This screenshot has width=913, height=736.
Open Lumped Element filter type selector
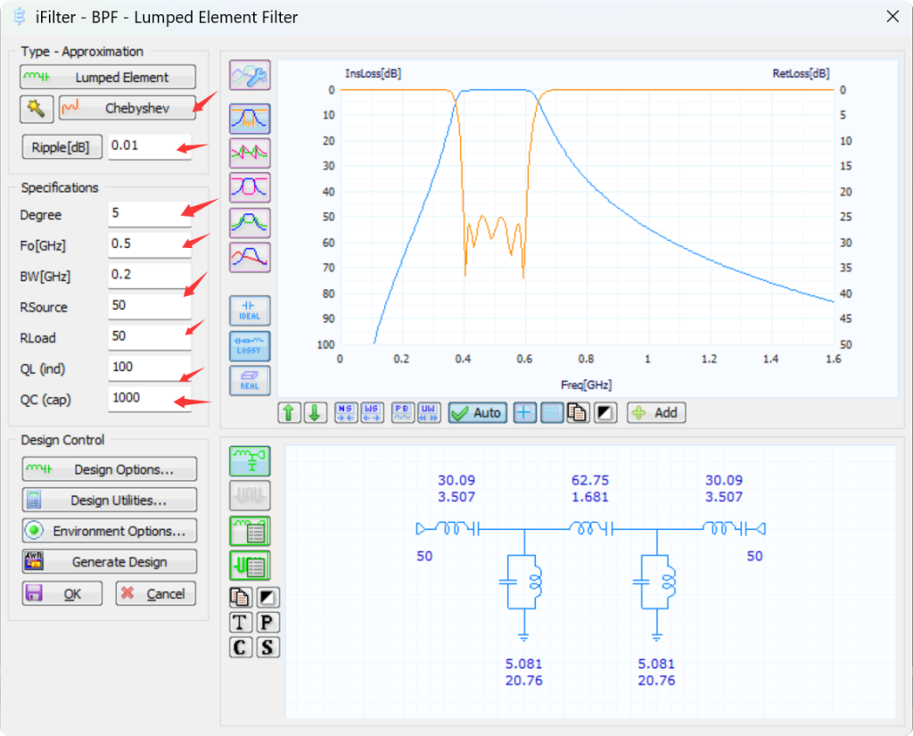(x=108, y=77)
